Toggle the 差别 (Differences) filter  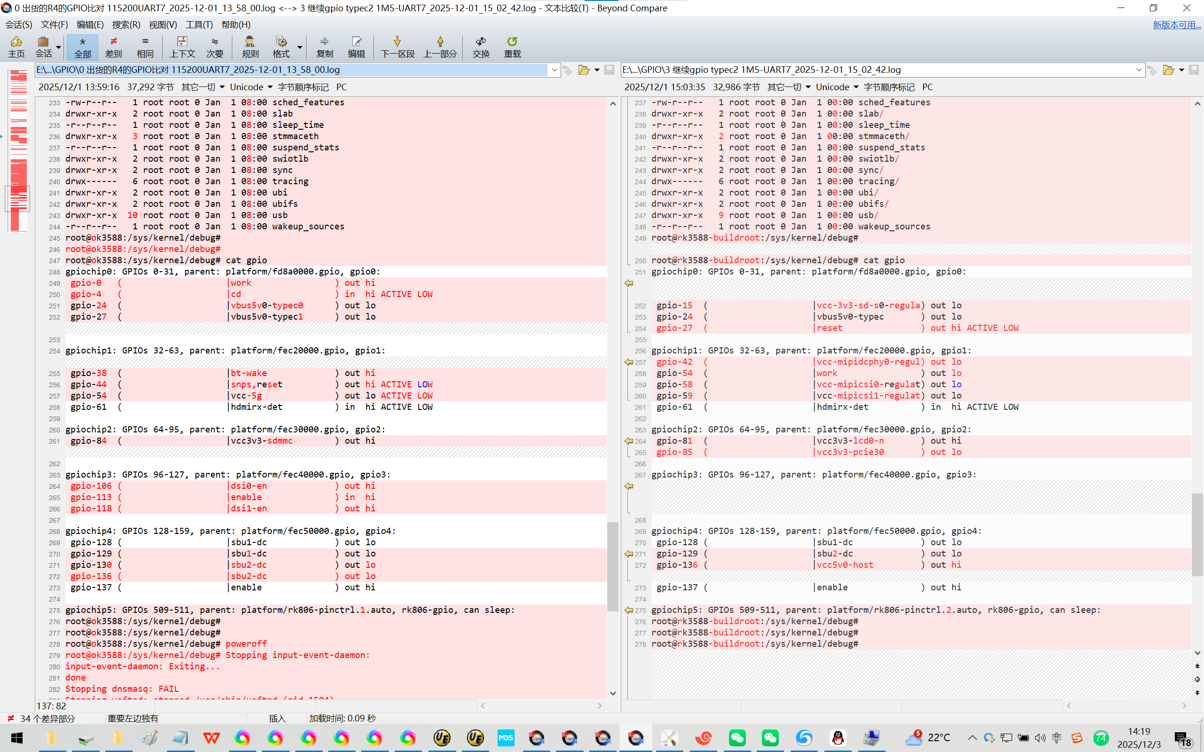coord(113,47)
